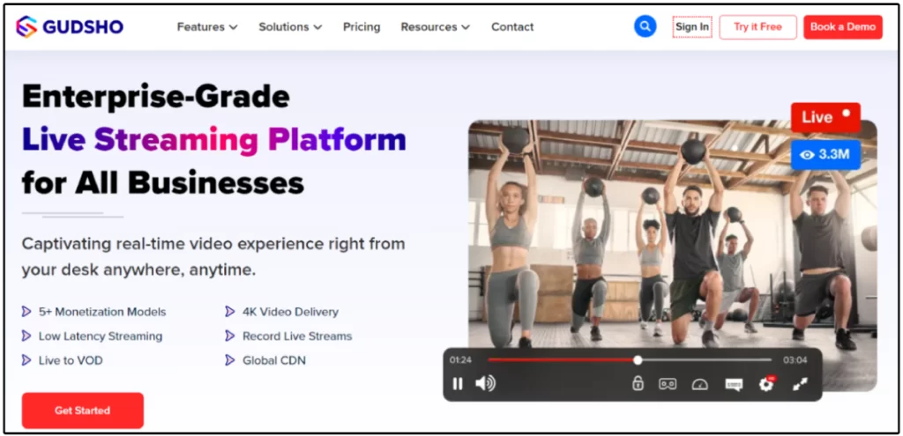Click the Global CDN text
Screen dimensions: 903x436
click(274, 360)
